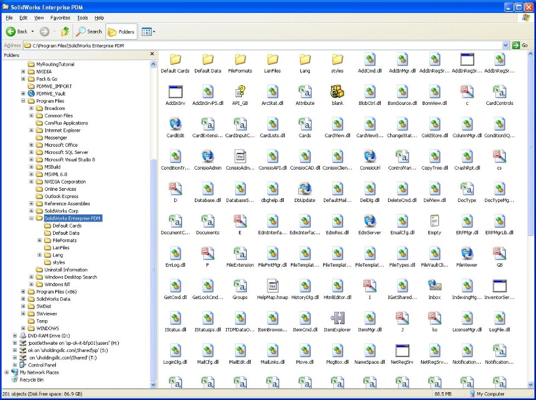Open the Search toolbar button
Viewport: 536px width, 400px height.
coord(89,32)
